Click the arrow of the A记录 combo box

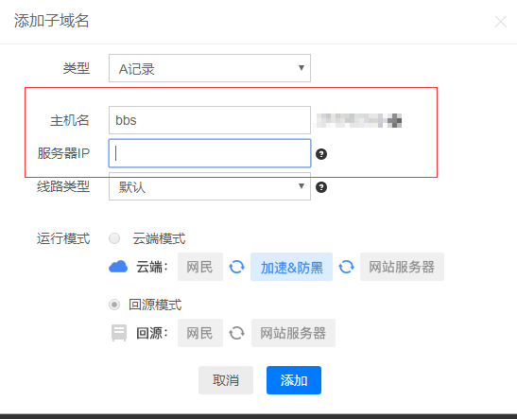click(302, 68)
